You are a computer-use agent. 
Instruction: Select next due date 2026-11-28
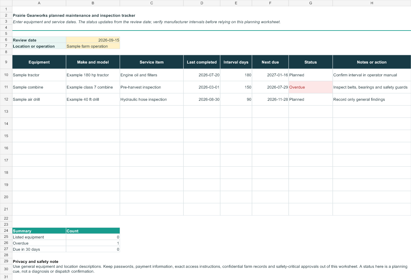(x=270, y=99)
